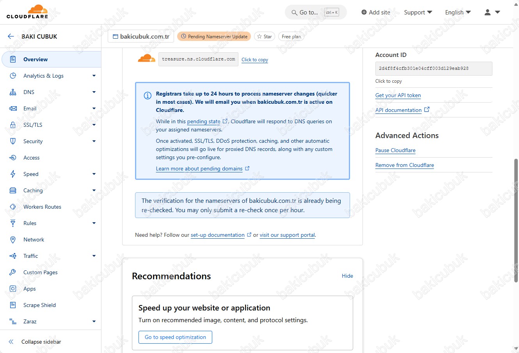
Task: Hide the Recommendations section
Action: pos(347,276)
